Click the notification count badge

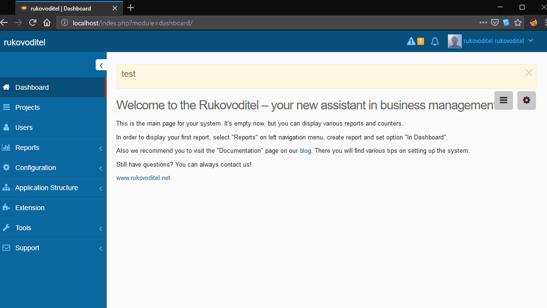[421, 41]
